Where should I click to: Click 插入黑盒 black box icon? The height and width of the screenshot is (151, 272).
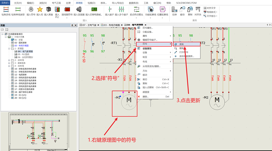(x=49, y=10)
